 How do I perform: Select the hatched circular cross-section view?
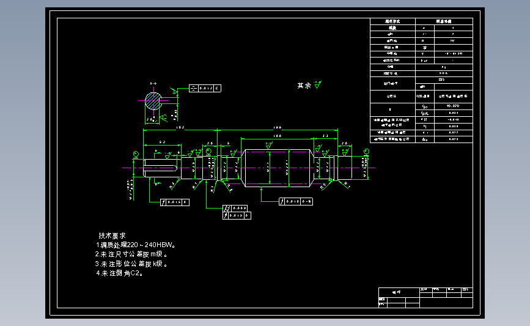[x=153, y=101]
